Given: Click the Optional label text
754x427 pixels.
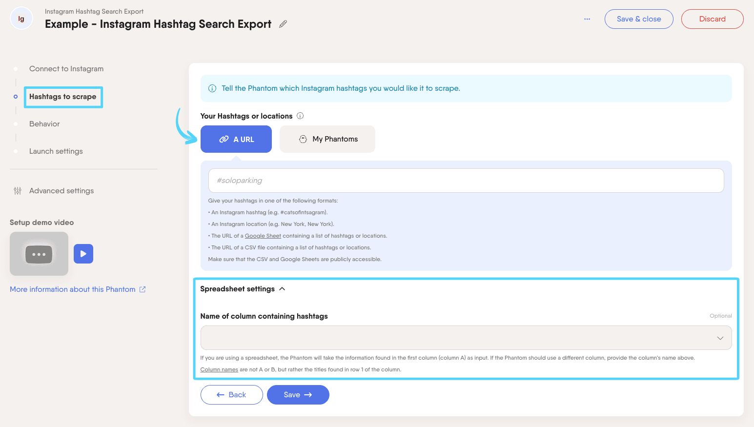Looking at the screenshot, I should pos(721,316).
